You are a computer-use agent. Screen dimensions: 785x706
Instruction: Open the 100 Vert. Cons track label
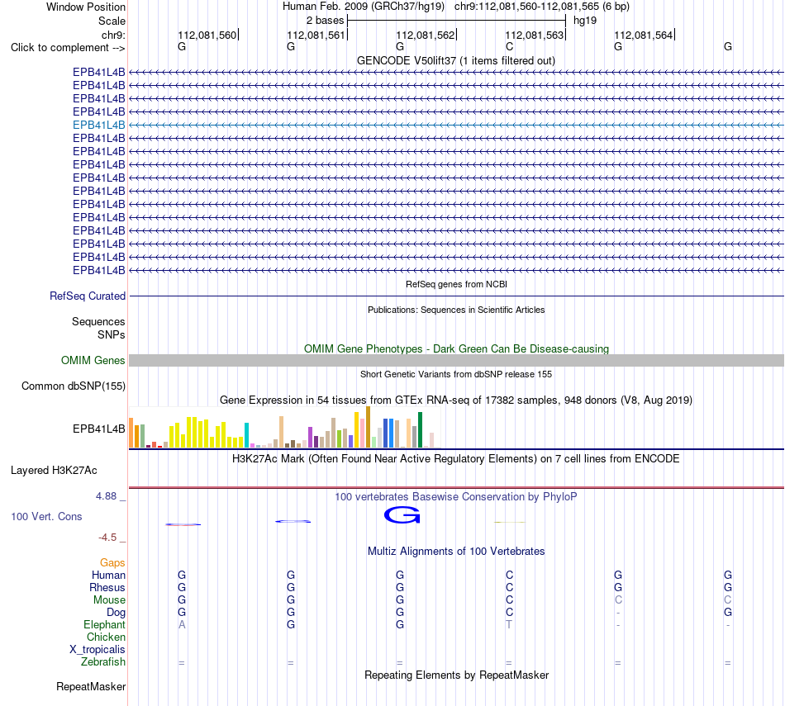coord(46,516)
